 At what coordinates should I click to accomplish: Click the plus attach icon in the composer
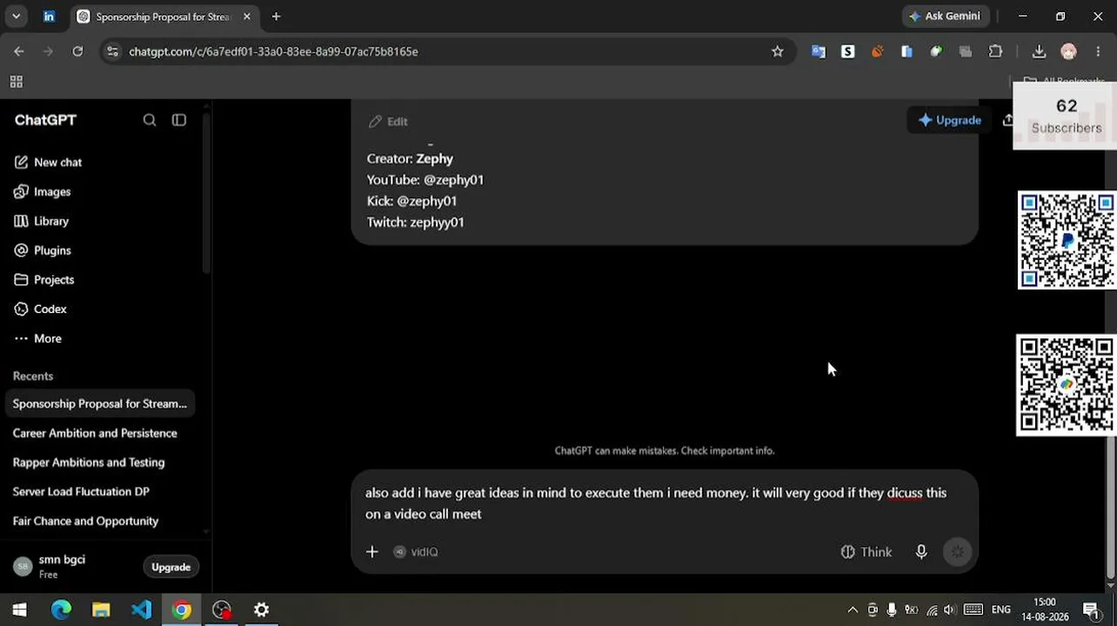(x=371, y=552)
